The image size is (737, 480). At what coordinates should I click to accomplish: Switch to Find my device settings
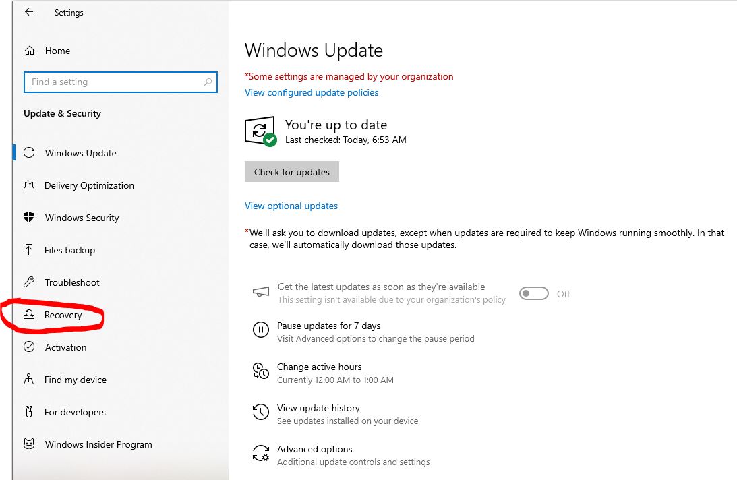(76, 380)
